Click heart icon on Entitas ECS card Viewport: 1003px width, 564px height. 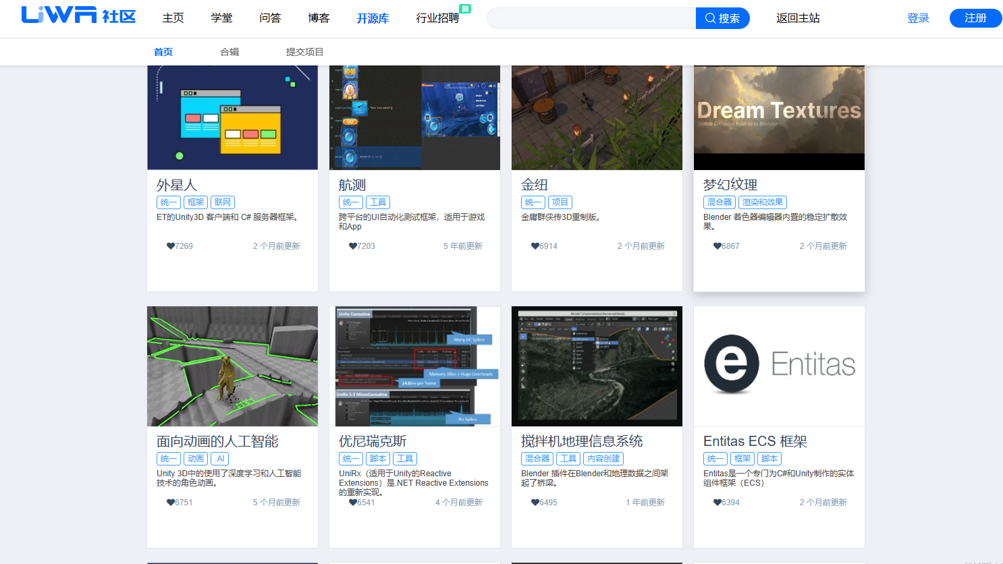click(717, 503)
